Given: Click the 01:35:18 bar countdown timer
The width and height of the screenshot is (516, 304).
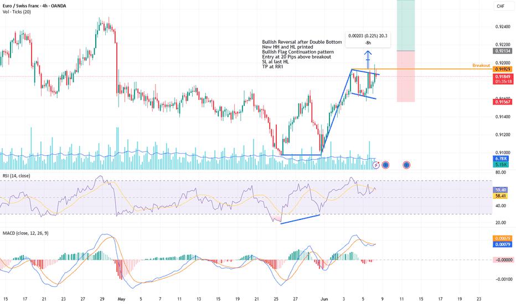Looking at the screenshot, I should pos(503,81).
